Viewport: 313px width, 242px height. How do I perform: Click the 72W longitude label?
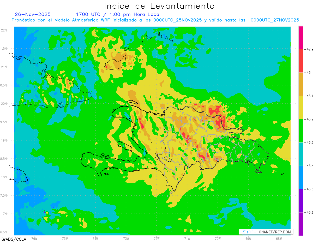tap(156, 238)
